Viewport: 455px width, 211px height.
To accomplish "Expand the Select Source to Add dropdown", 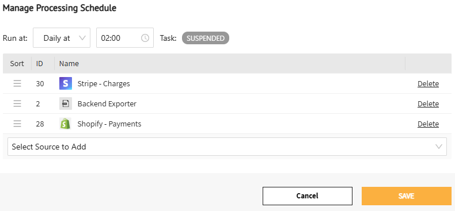I will (227, 147).
